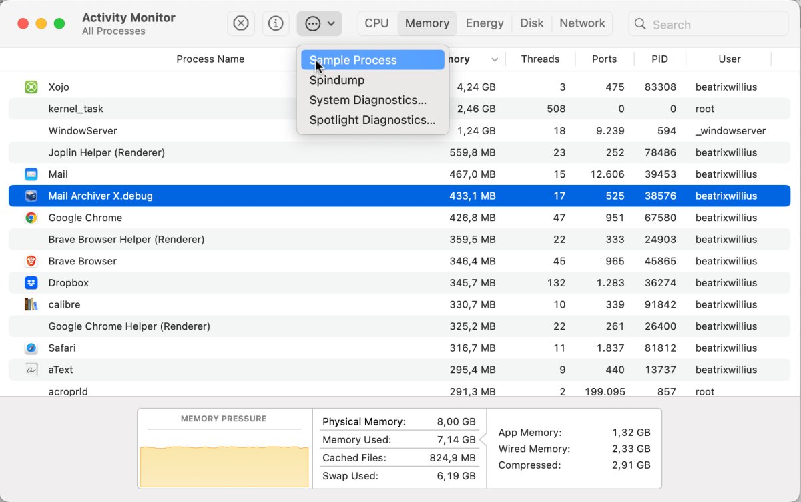This screenshot has width=801, height=502.
Task: Open the Network tab
Action: [581, 23]
